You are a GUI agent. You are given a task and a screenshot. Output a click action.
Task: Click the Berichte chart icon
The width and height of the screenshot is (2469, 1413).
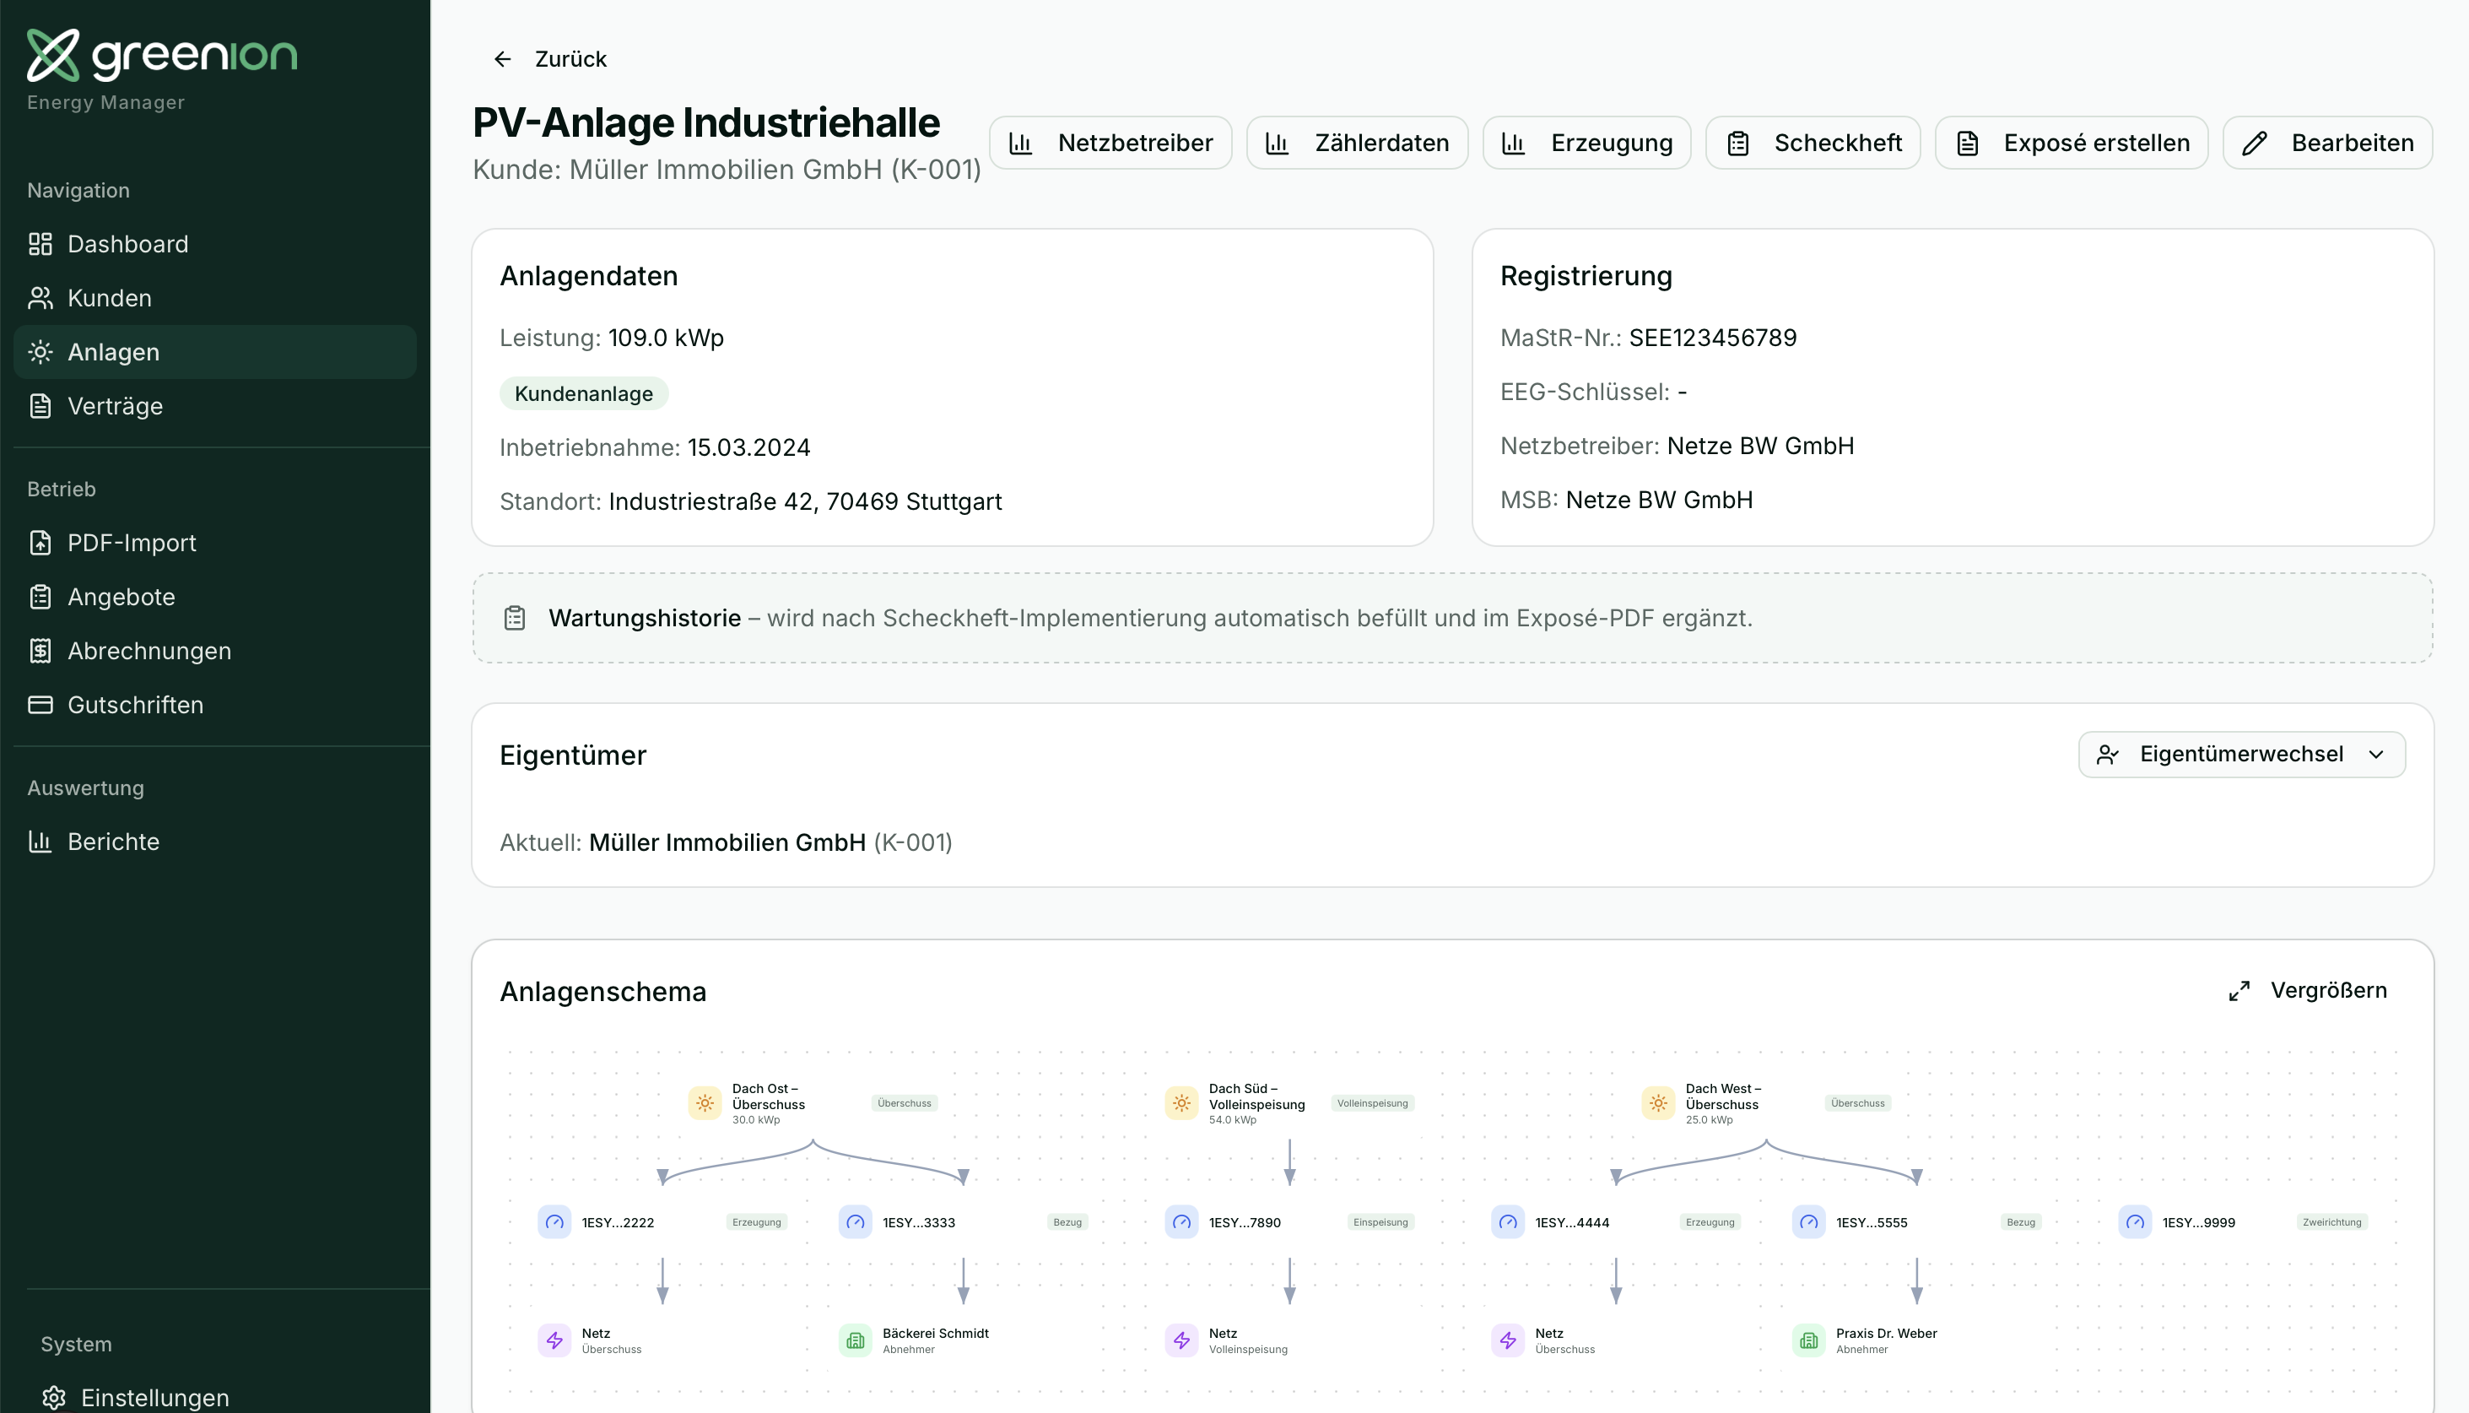click(x=40, y=842)
